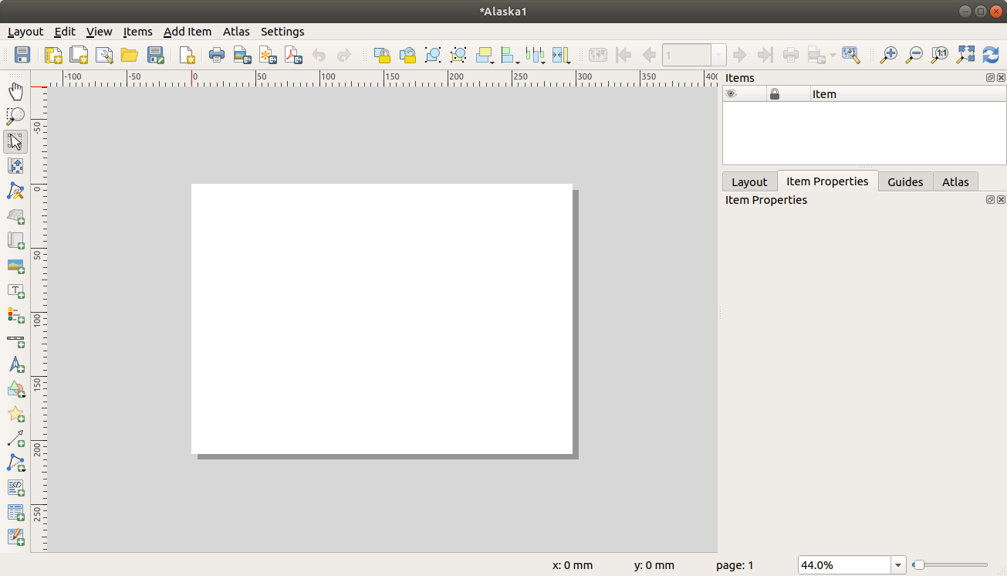Click the eye column header in Items panel
1007x576 pixels.
pos(730,93)
